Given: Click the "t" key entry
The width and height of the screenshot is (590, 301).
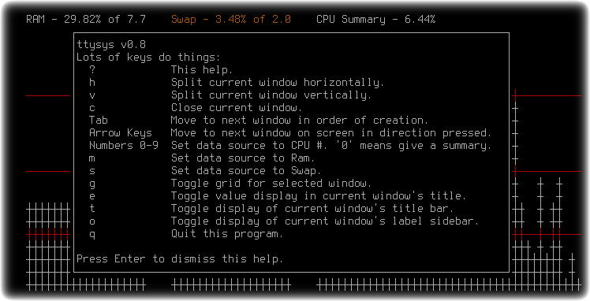Looking at the screenshot, I should pyautogui.click(x=92, y=208).
